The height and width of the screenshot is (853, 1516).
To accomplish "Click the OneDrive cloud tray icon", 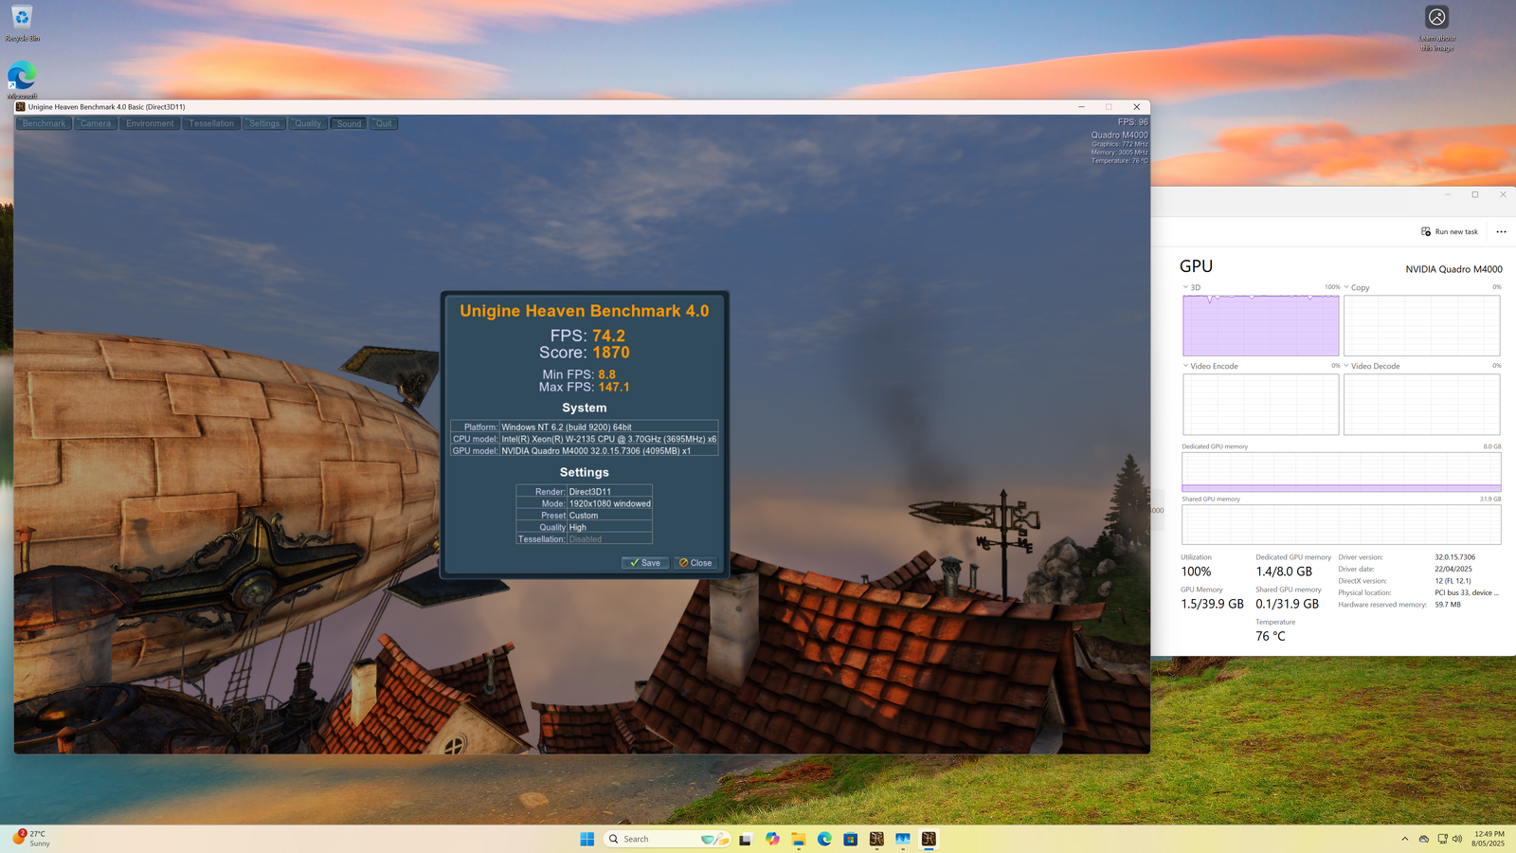I will 1423,839.
